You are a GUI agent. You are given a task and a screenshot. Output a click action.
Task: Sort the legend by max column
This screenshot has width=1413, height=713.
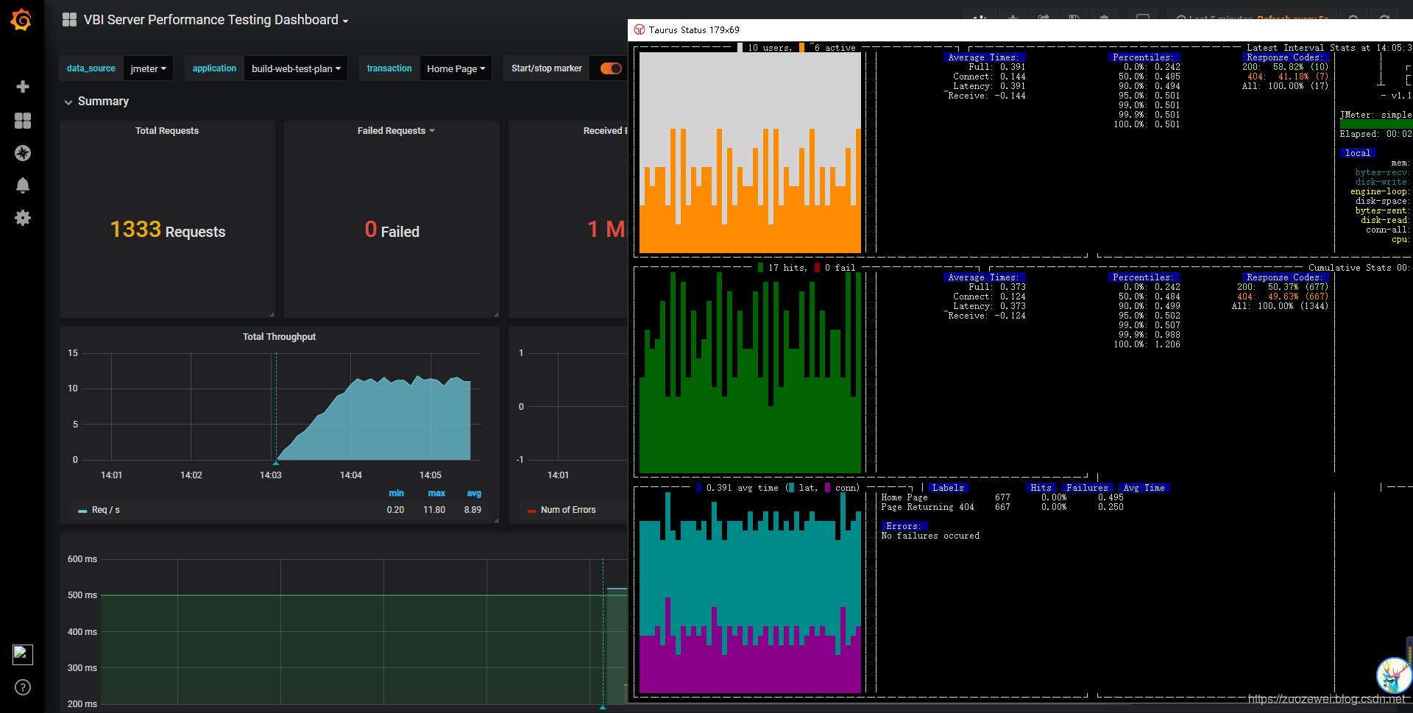pos(436,494)
